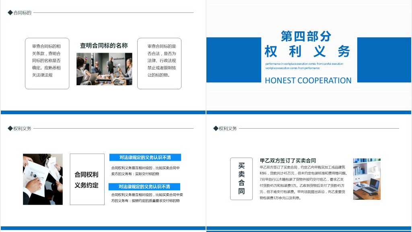Viewport: 412px width, 232px height.
Task: Select the rounded box about 是否合法
Action: [x=159, y=63]
